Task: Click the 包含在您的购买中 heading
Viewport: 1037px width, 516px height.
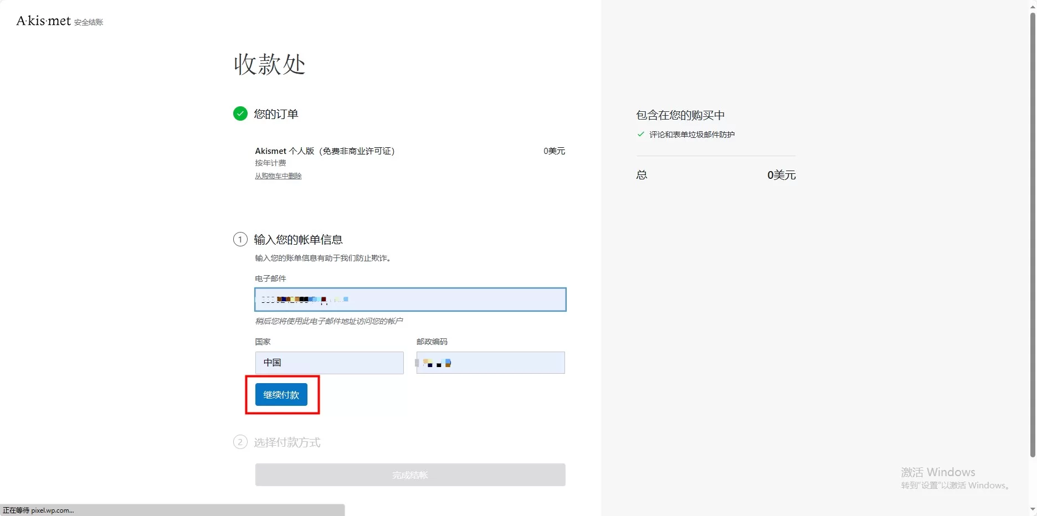Action: coord(680,115)
